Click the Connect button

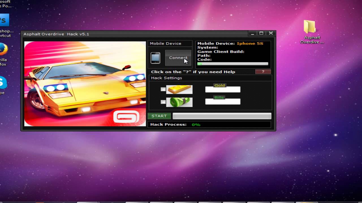click(x=178, y=58)
